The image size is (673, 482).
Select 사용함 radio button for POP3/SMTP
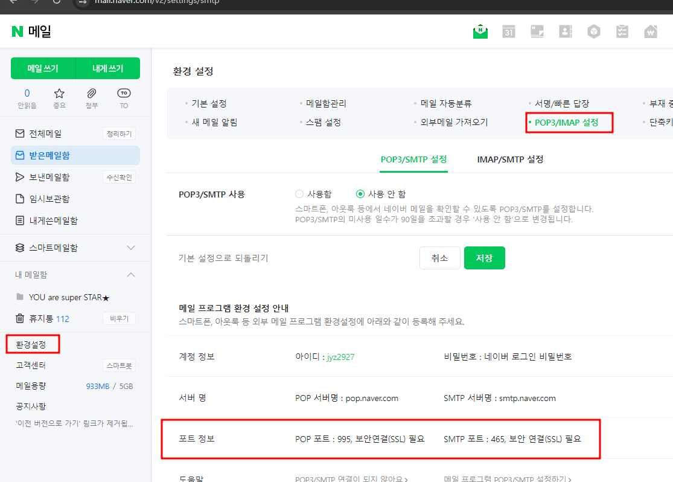point(299,194)
